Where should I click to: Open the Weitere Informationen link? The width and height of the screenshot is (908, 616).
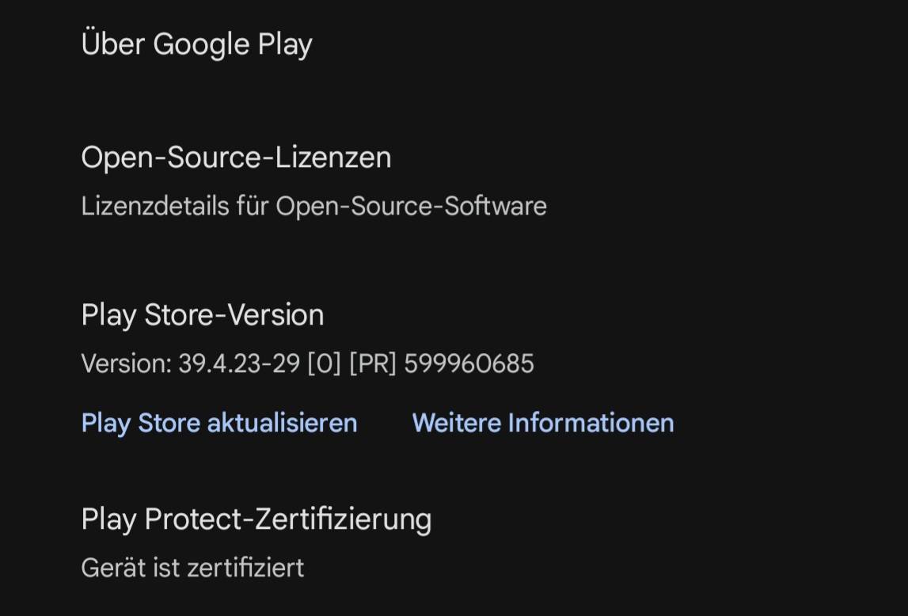(x=543, y=423)
